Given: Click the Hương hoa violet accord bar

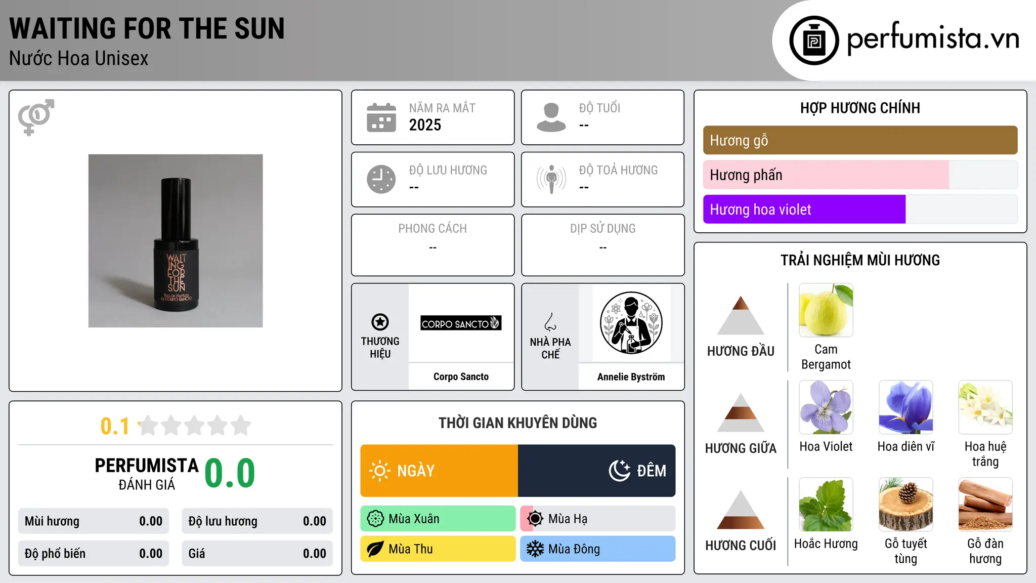Looking at the screenshot, I should [x=860, y=210].
